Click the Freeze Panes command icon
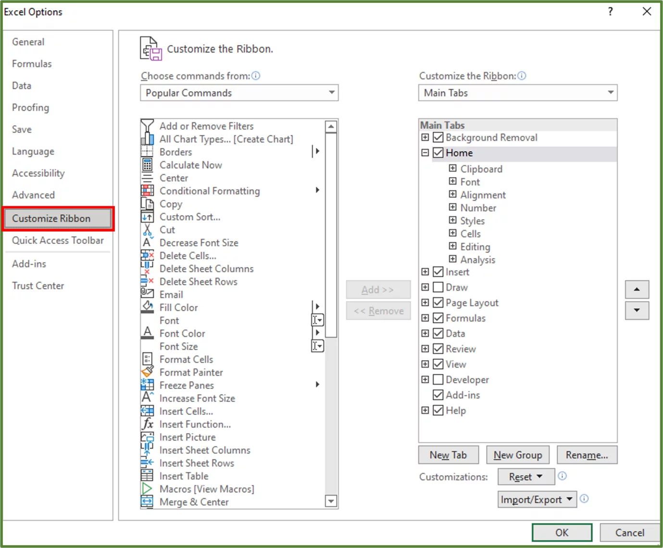The height and width of the screenshot is (548, 663). (148, 385)
